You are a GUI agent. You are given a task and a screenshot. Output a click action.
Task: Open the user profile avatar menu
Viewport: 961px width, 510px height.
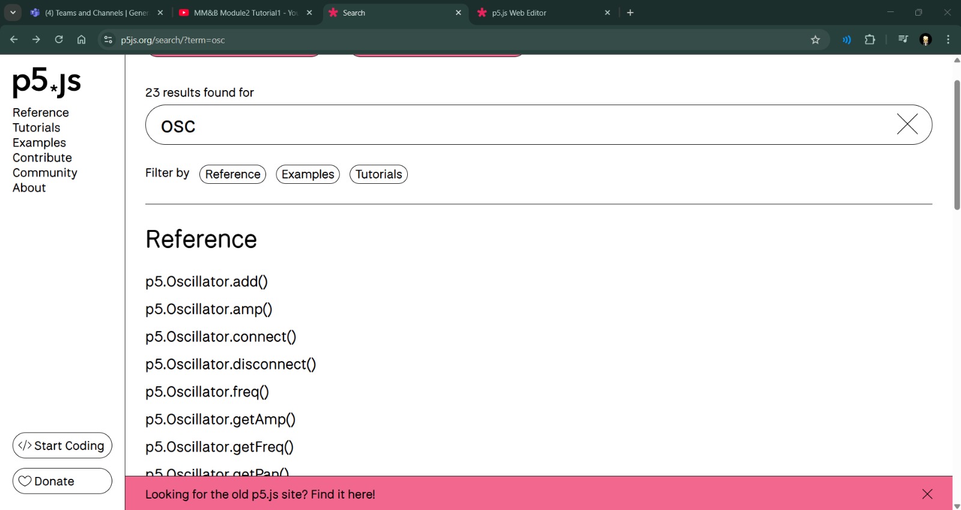pyautogui.click(x=926, y=40)
